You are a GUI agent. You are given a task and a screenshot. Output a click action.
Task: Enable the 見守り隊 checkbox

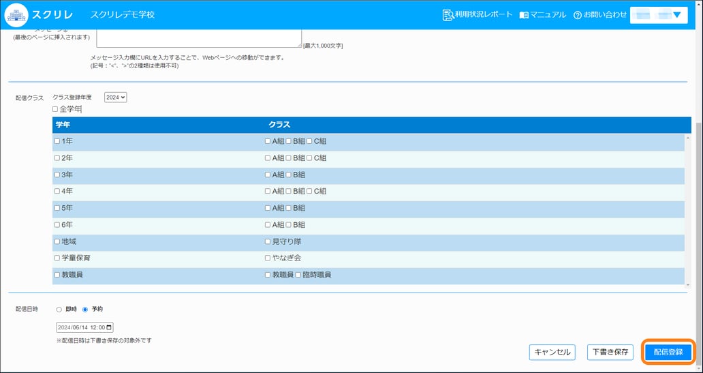(x=268, y=241)
